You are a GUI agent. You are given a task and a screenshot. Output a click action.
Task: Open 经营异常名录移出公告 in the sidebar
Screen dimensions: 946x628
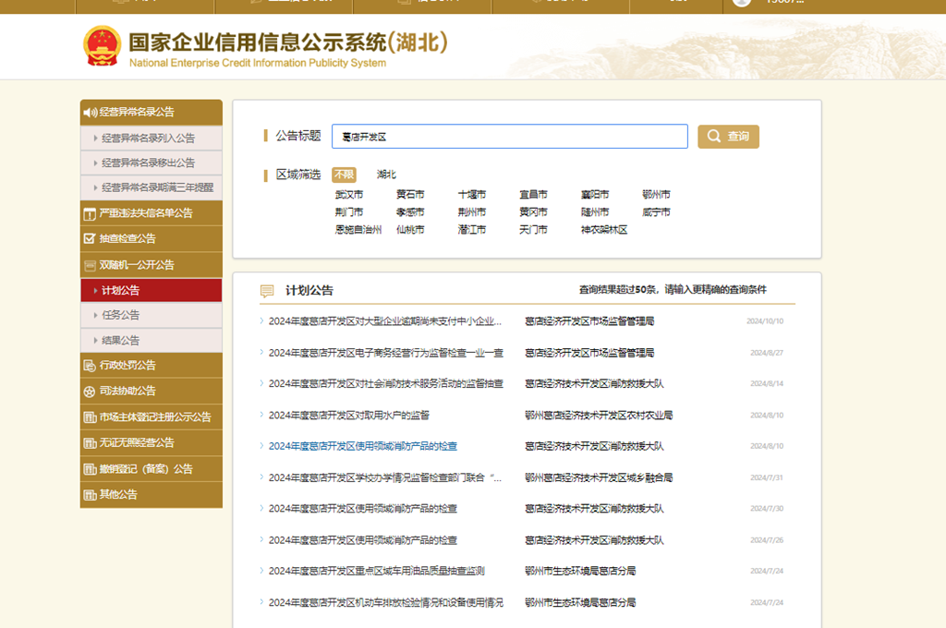152,163
